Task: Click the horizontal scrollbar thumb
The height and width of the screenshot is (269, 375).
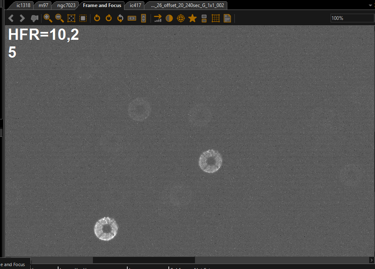Action: point(144,260)
